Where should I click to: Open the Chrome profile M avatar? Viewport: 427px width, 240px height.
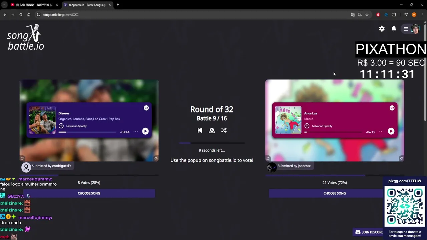pyautogui.click(x=414, y=15)
